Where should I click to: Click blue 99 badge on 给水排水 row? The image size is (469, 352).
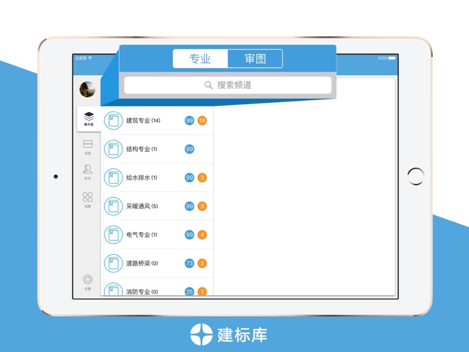pyautogui.click(x=189, y=177)
